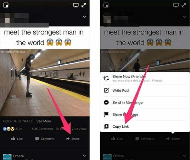Image resolution: width=190 pixels, height=160 pixels.
Task: Open the 8.3K Comments count
Action: (43, 129)
